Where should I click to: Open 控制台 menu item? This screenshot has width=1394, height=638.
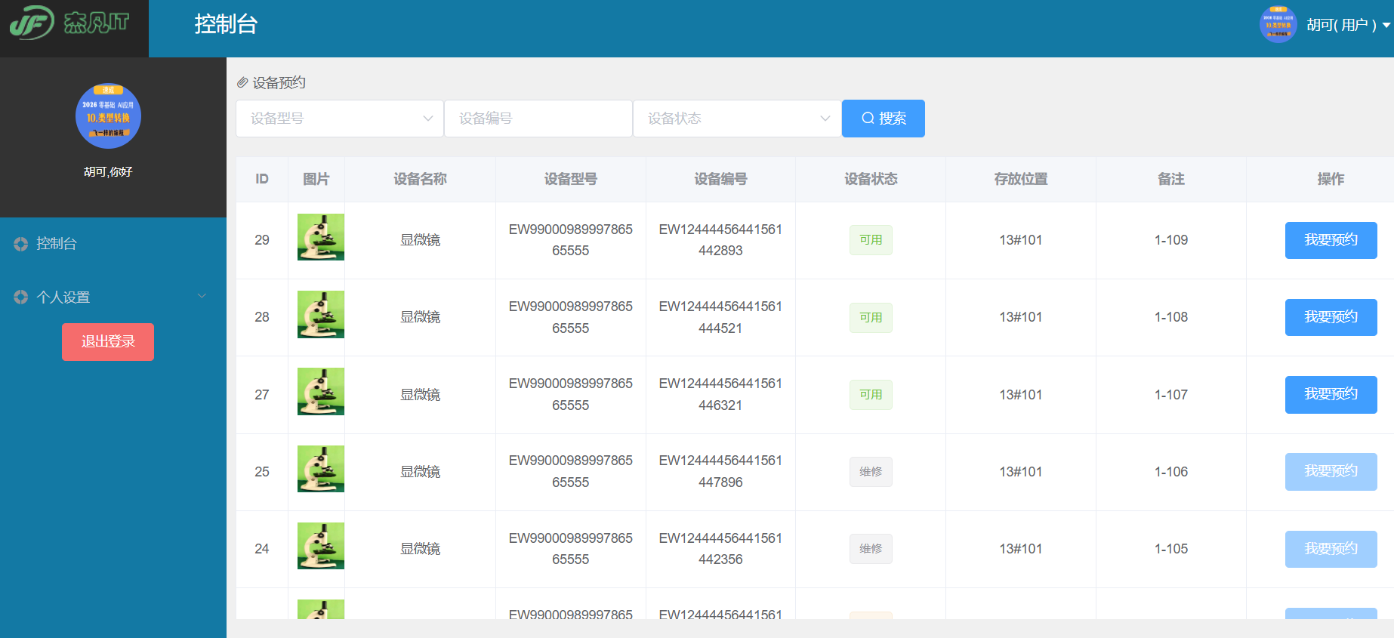[x=113, y=244]
